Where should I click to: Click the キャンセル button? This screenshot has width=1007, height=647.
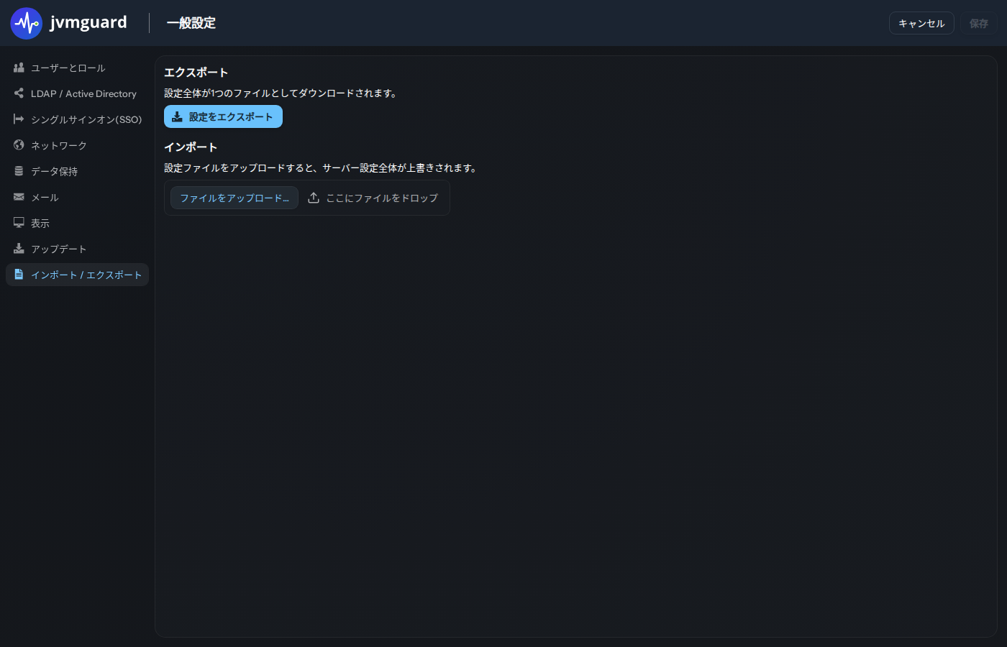[921, 23]
